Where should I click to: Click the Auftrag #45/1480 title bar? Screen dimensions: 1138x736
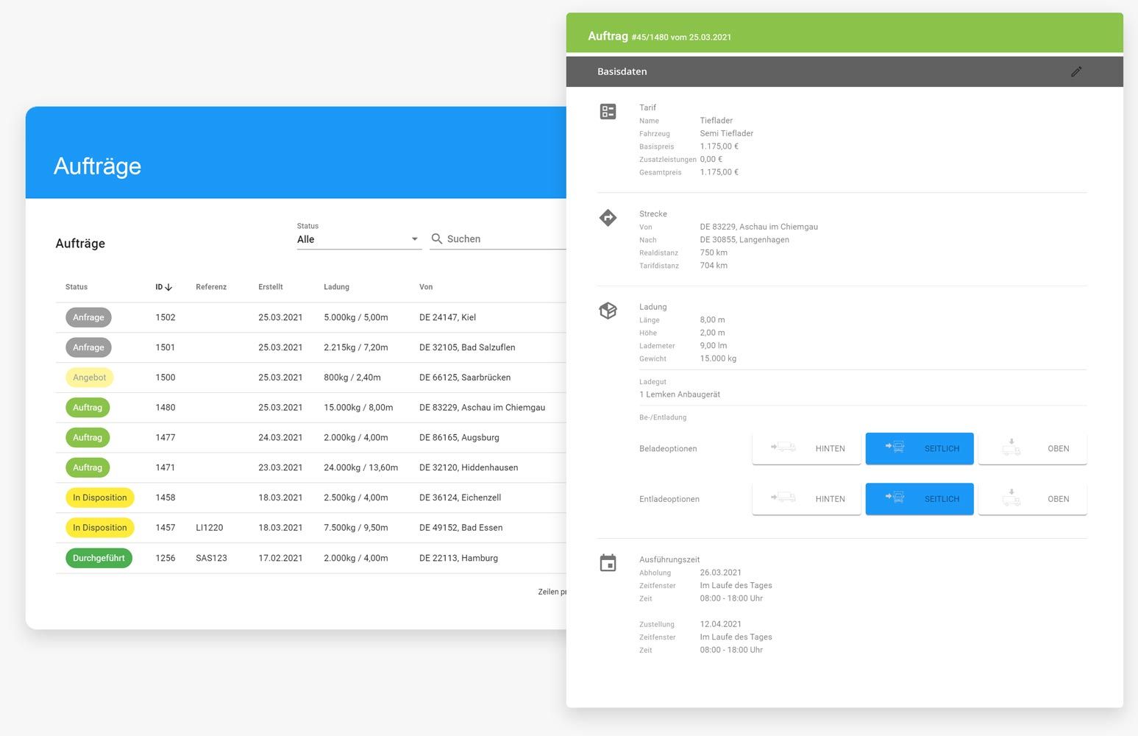click(844, 33)
